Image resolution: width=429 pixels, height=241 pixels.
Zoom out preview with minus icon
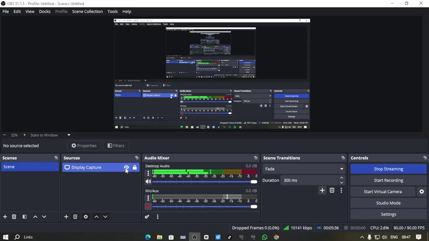click(x=4, y=135)
